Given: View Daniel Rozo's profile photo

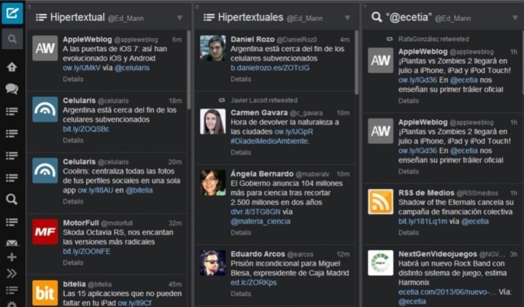Looking at the screenshot, I should point(213,48).
